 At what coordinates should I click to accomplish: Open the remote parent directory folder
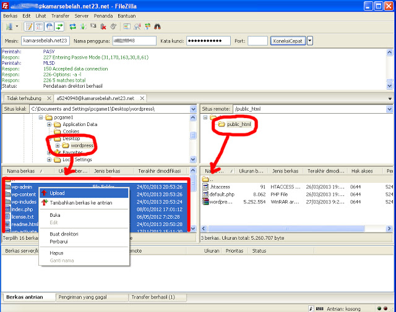(208, 179)
